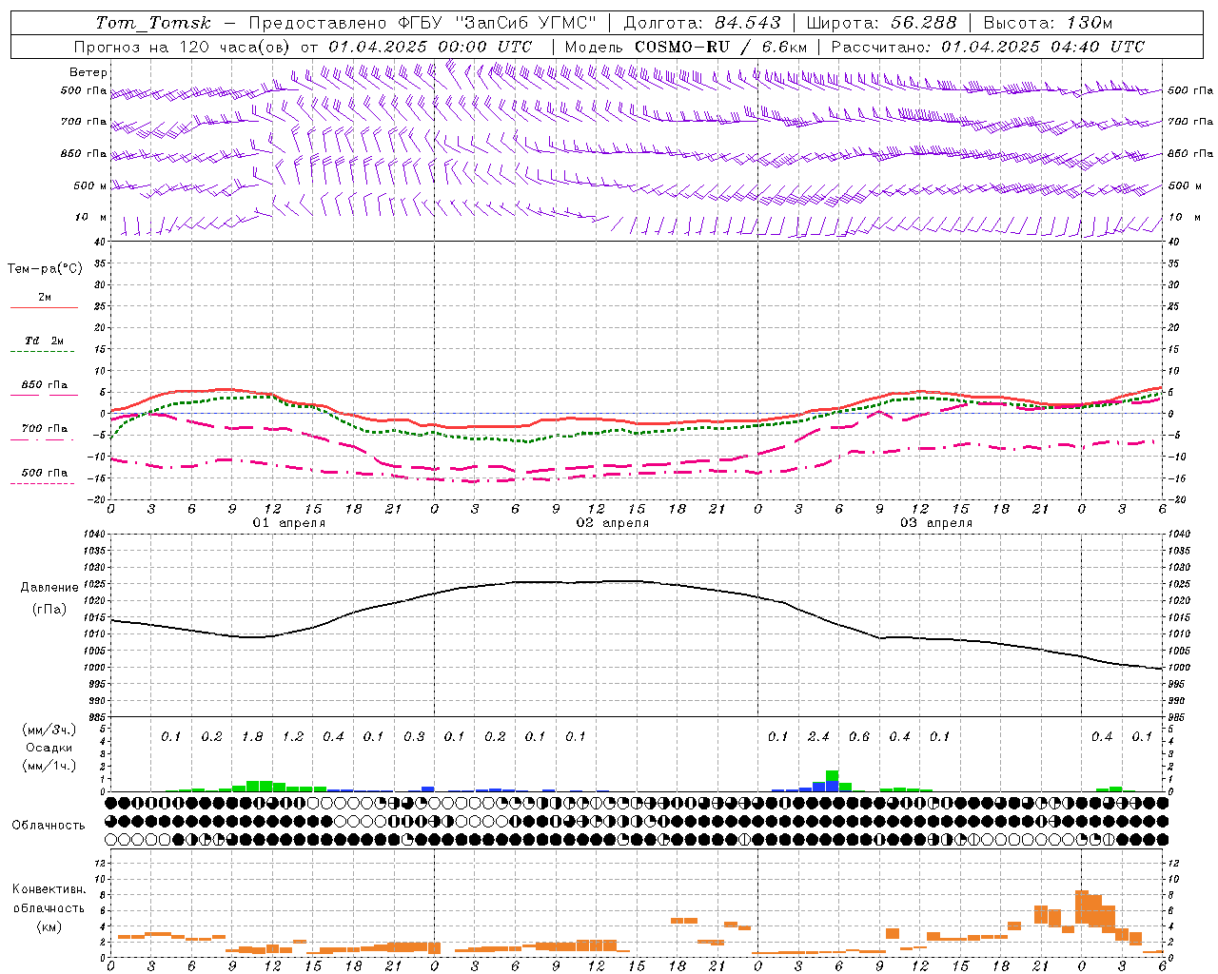
Task: Click the Td 2м legend entry
Action: (45, 341)
